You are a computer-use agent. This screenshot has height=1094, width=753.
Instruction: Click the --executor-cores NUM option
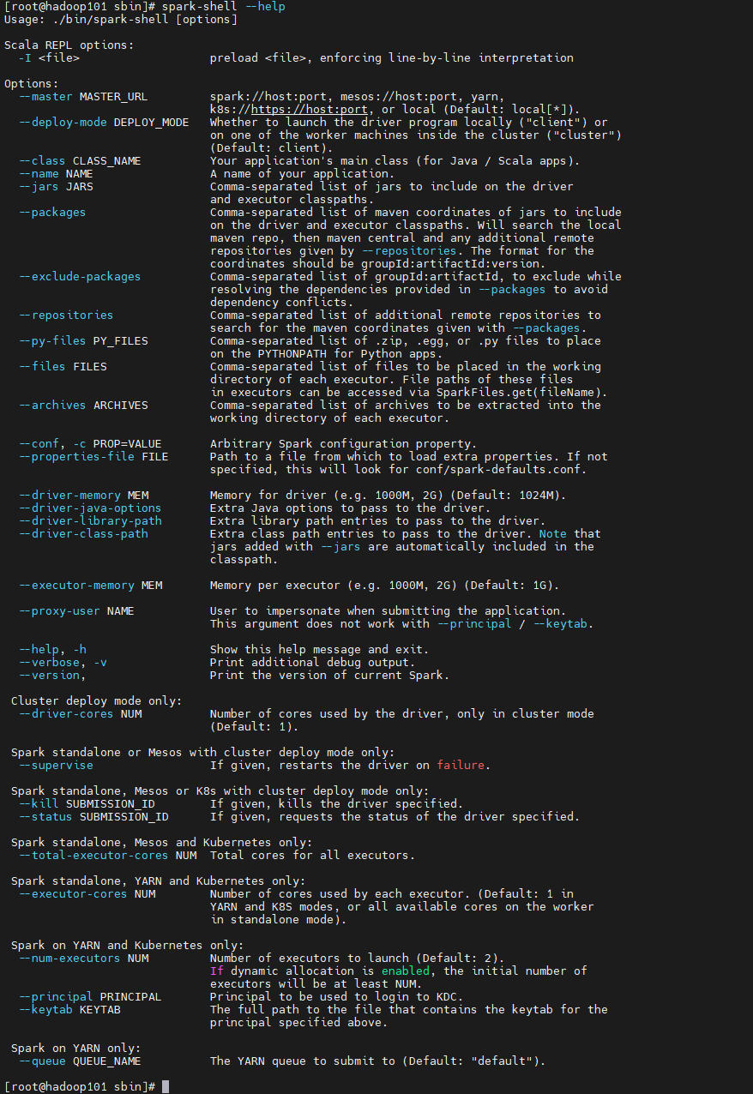tap(87, 893)
